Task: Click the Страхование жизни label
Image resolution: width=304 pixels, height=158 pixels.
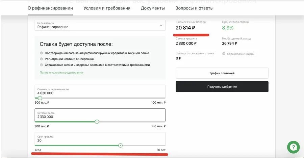Action: pyautogui.click(x=240, y=54)
